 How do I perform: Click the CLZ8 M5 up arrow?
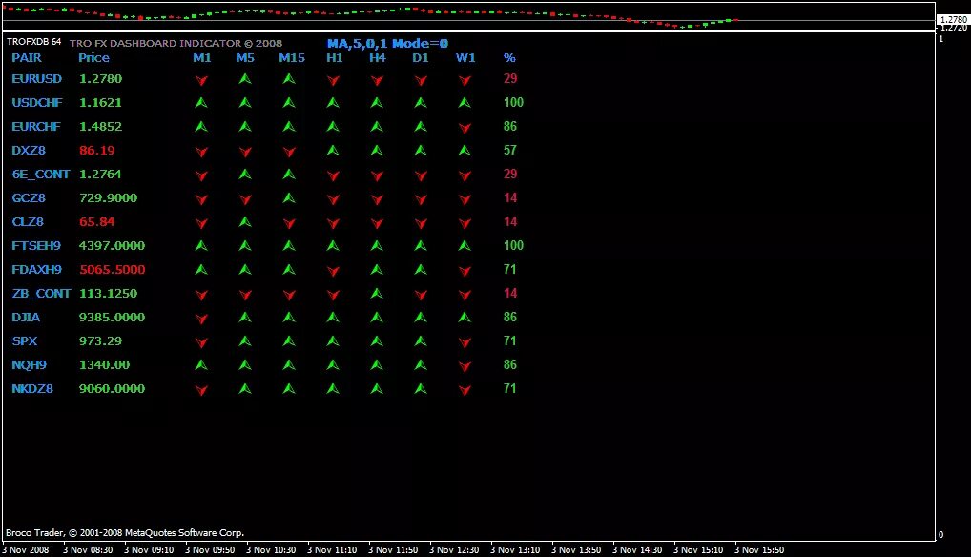pyautogui.click(x=245, y=222)
